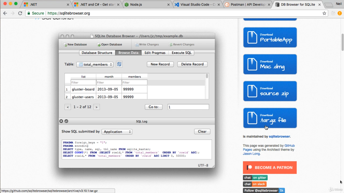This screenshot has height=193, width=344.
Task: Click the members column header
Action: point(135,76)
